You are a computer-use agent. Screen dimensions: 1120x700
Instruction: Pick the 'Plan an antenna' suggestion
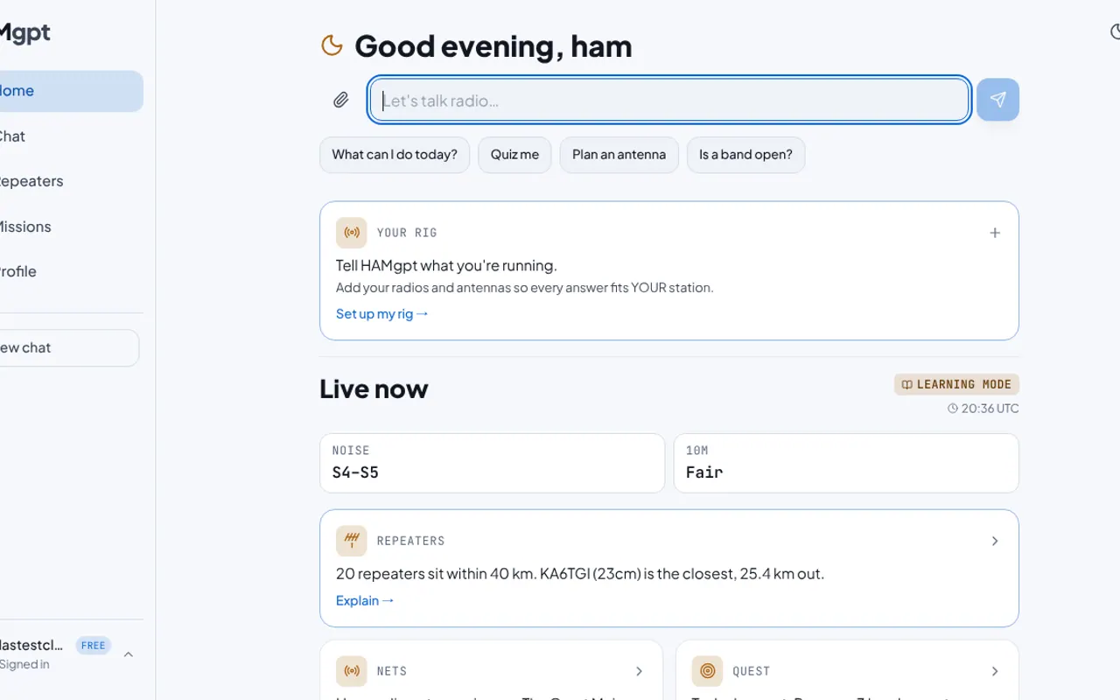(619, 155)
